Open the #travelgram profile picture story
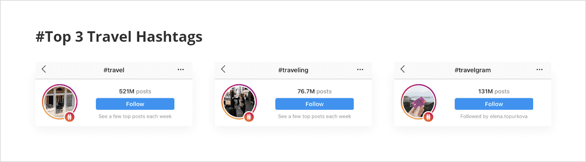 coord(419,102)
